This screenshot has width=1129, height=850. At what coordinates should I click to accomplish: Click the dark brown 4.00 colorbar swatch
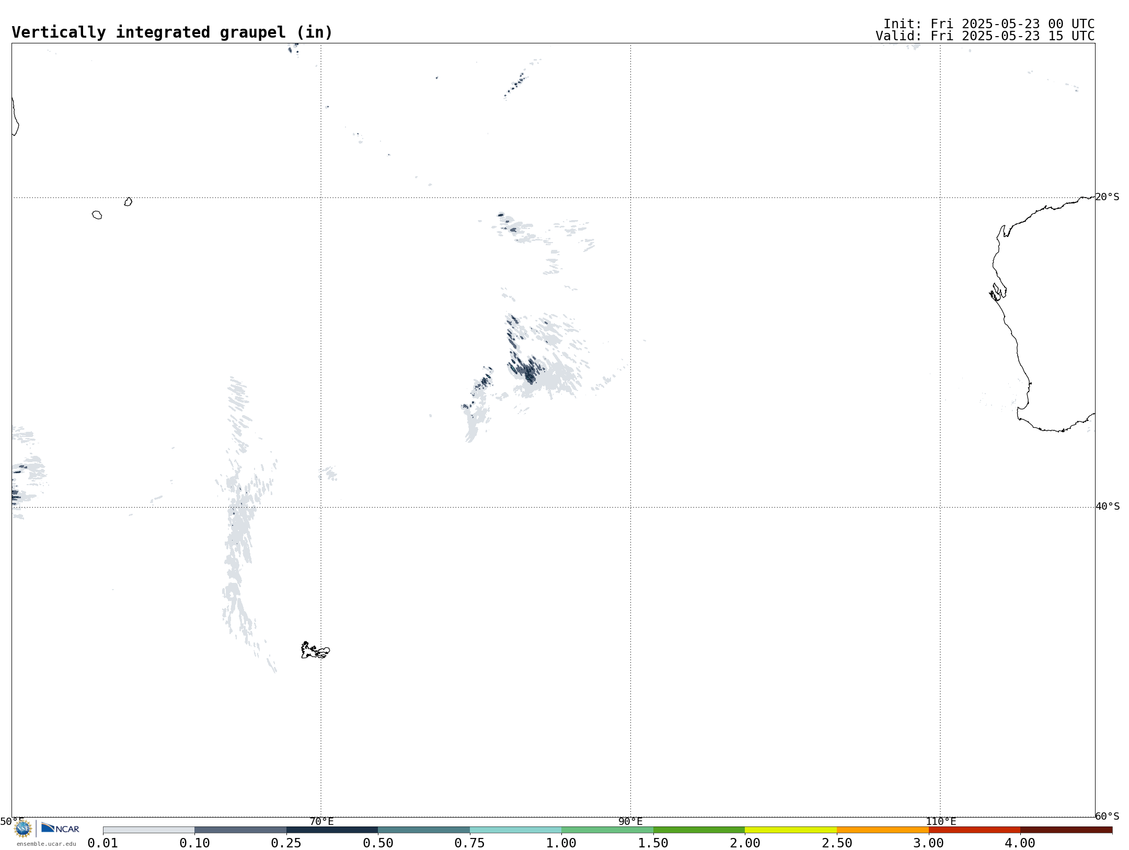(x=1066, y=830)
